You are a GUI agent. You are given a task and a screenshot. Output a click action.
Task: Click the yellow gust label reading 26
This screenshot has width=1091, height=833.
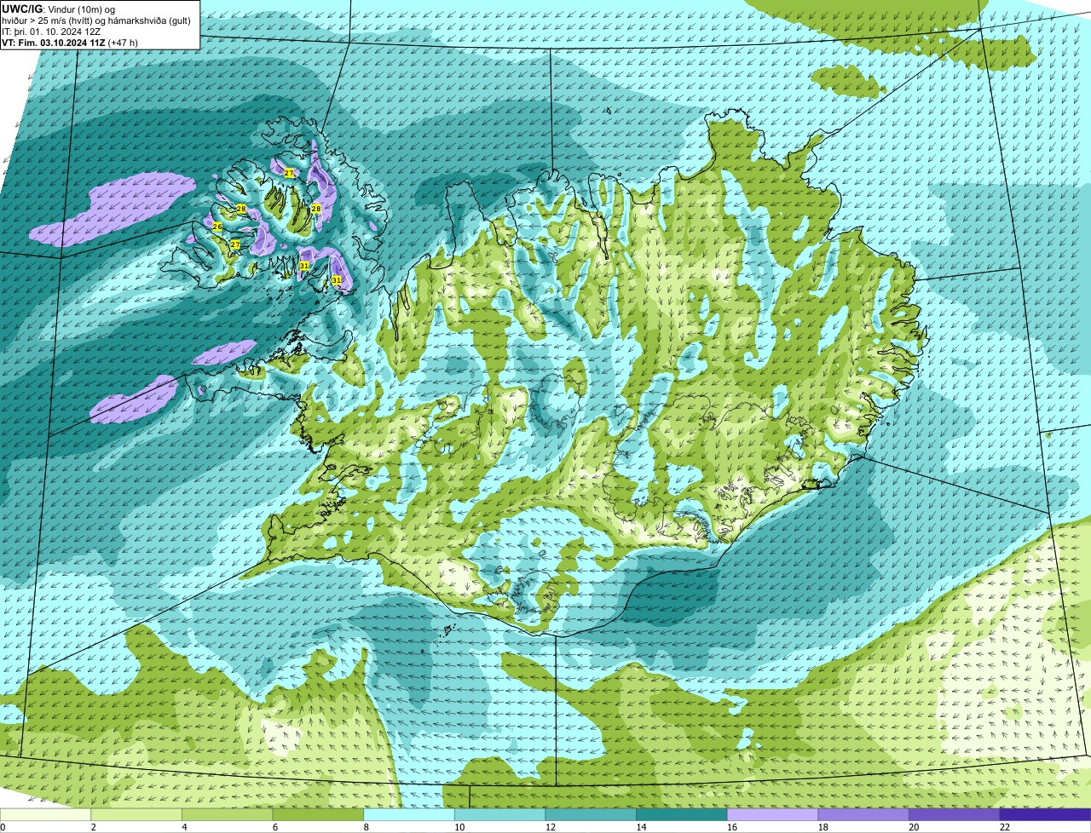coord(217,227)
